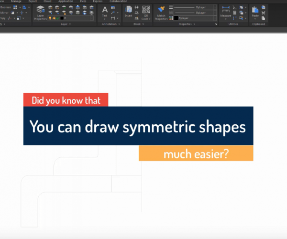Viewport: 287px width, 239px height.
Task: Click the align icon right of Boolean
Action: click(24, 7)
